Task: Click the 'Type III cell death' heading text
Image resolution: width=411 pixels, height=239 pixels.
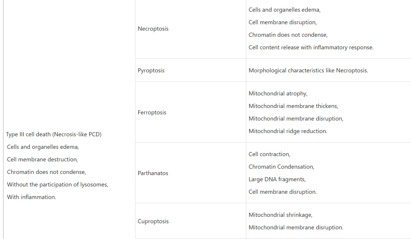Action: tap(54, 135)
